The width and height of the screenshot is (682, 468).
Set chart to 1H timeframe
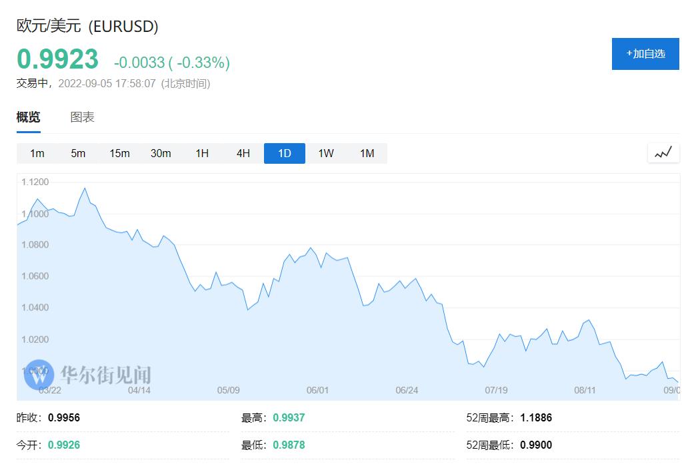(202, 153)
